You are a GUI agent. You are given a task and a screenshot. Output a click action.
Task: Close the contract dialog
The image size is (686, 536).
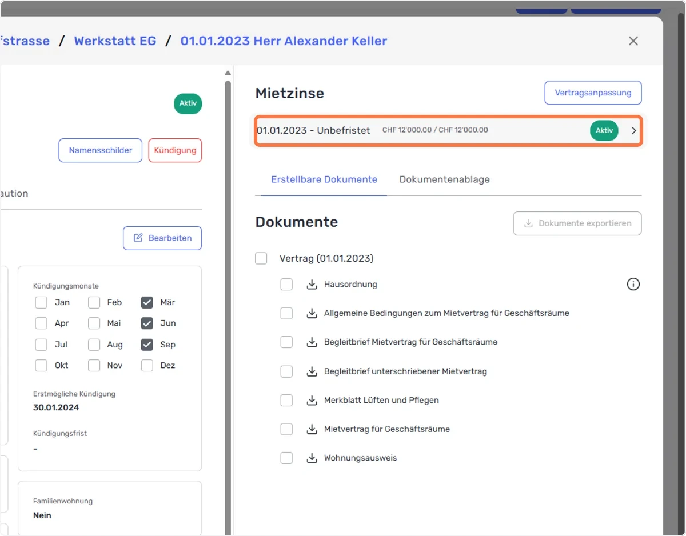pyautogui.click(x=633, y=41)
